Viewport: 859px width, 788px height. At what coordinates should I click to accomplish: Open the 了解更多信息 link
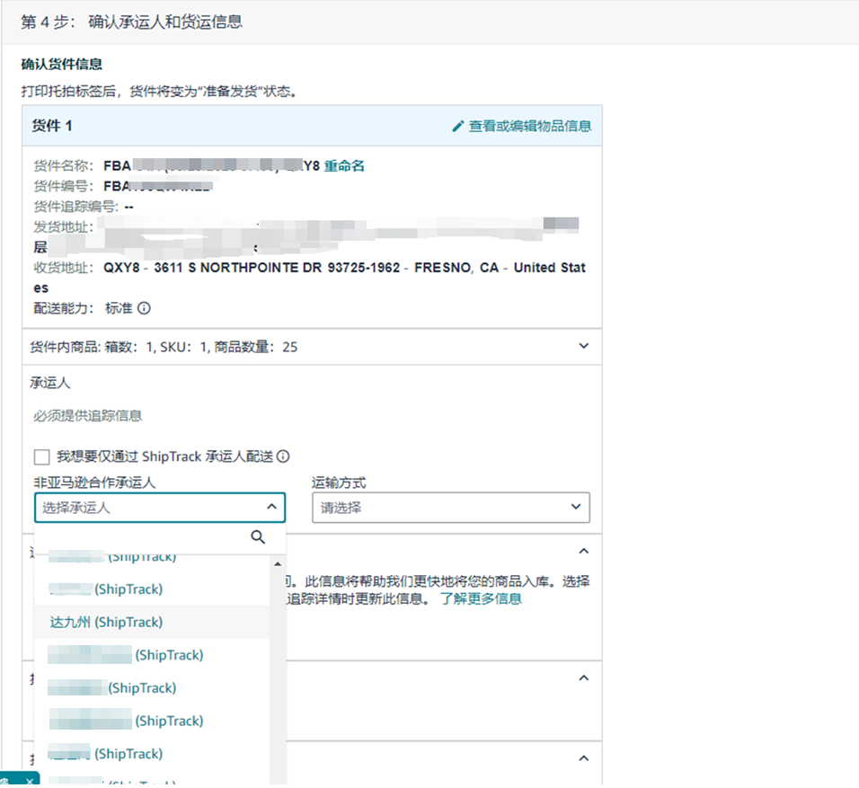(x=480, y=598)
